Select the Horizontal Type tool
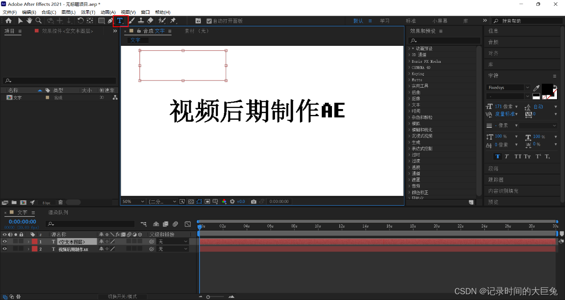Image resolution: width=565 pixels, height=300 pixels. coord(120,21)
